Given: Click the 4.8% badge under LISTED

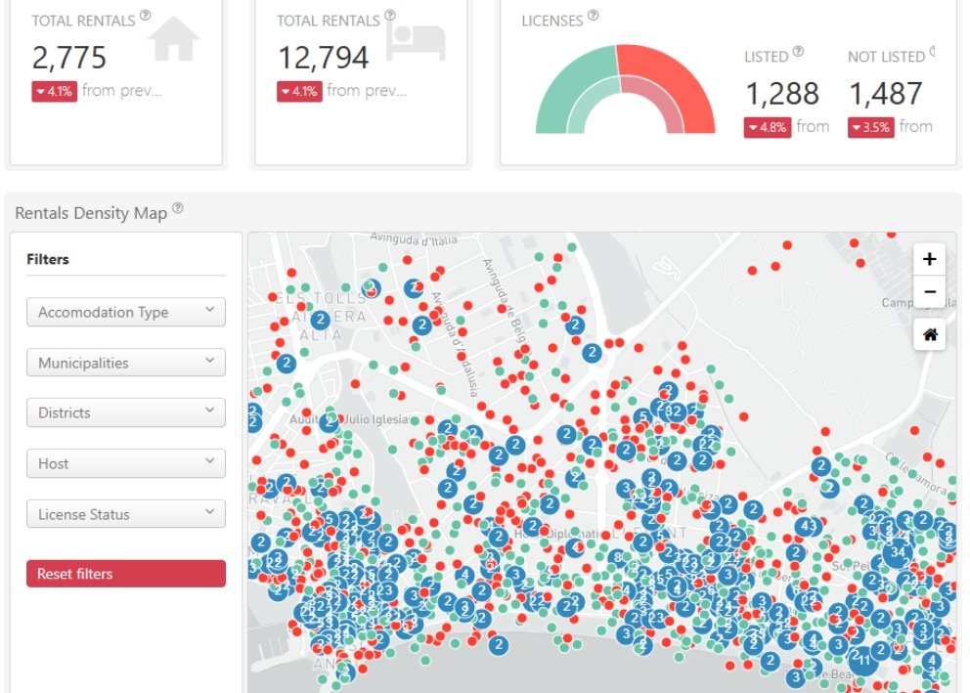Looking at the screenshot, I should pyautogui.click(x=767, y=127).
